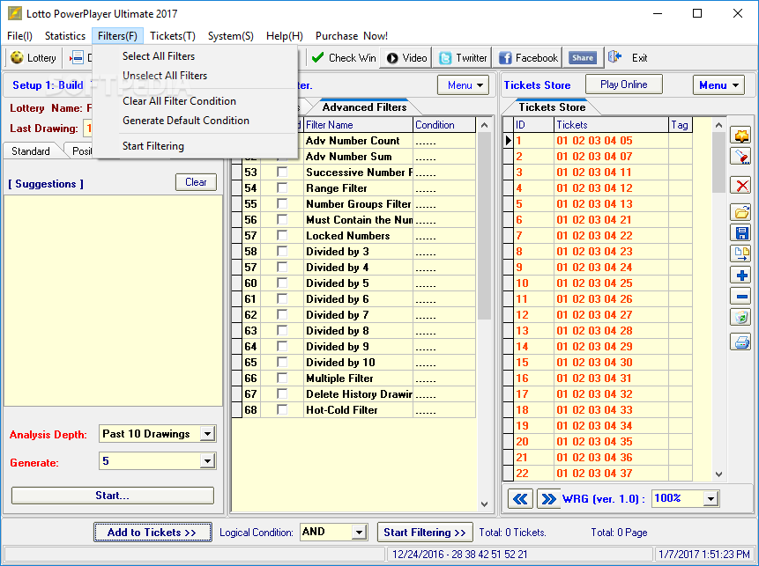Click the open folder icon beside Tickets Store
Image resolution: width=759 pixels, height=566 pixels.
coord(741,212)
